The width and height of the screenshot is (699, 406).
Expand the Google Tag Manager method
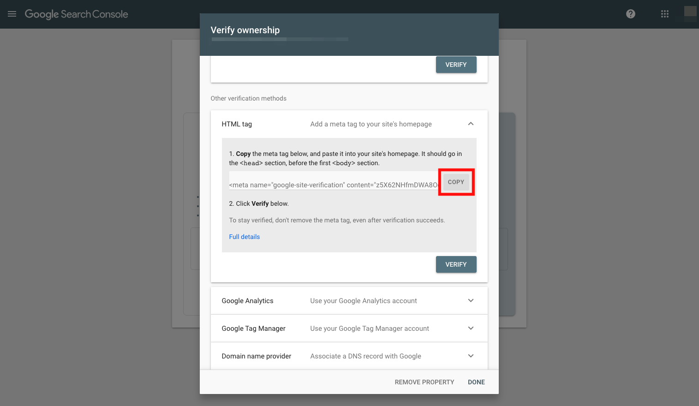click(x=471, y=328)
